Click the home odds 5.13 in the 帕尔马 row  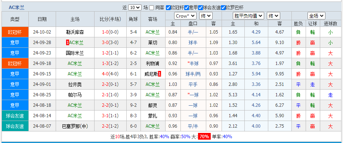233,95
